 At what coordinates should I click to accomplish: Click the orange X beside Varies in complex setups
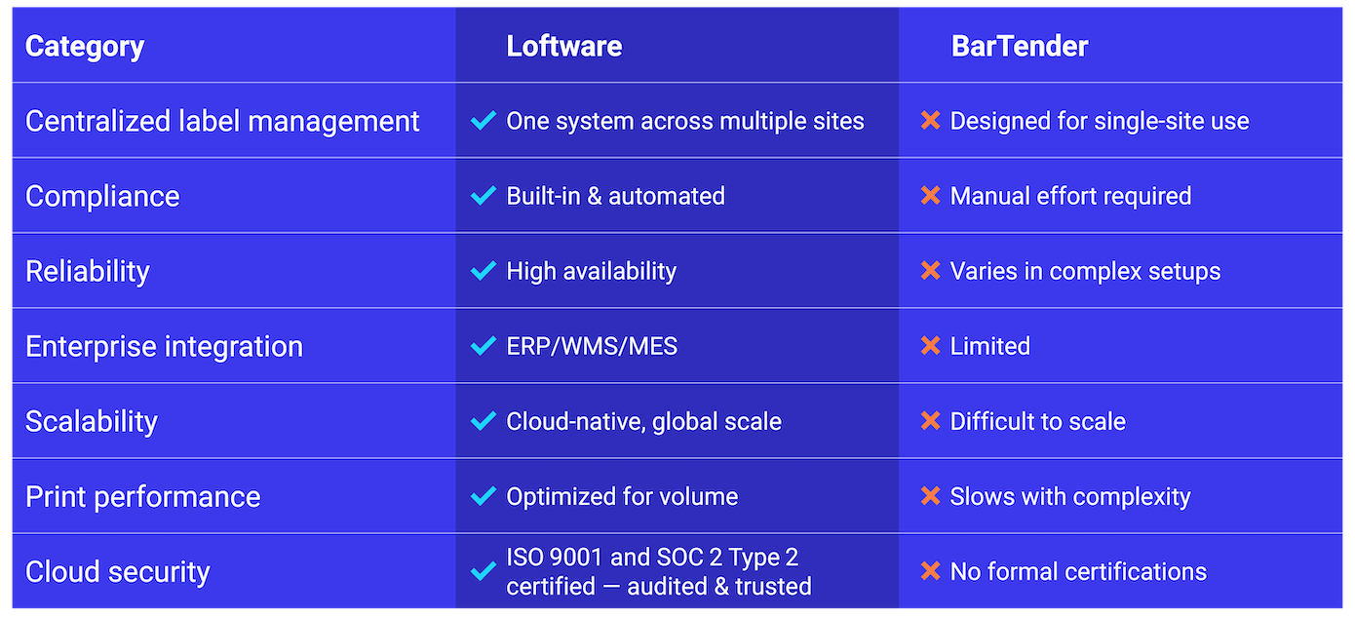click(x=930, y=271)
